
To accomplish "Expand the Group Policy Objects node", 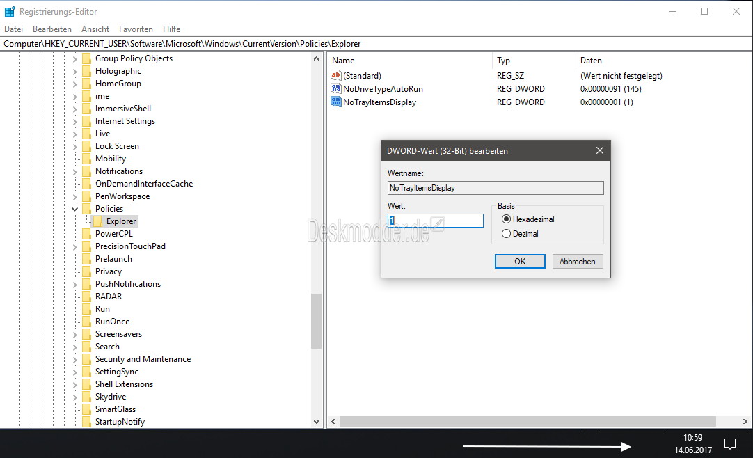I will click(74, 58).
